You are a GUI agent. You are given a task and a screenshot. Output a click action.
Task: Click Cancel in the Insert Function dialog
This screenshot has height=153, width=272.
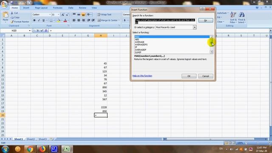click(206, 76)
